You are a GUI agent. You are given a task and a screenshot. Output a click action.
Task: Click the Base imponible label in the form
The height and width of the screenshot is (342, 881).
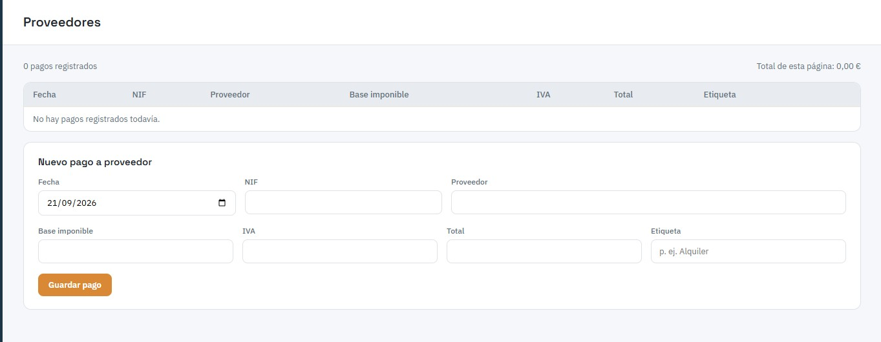(x=65, y=231)
